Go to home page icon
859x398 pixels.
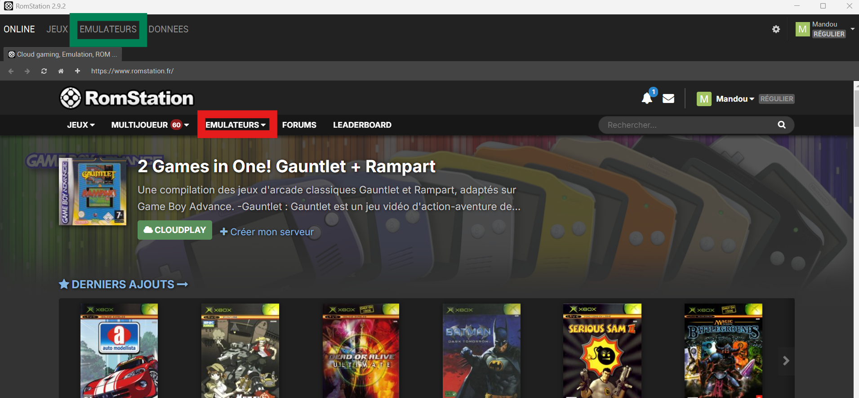pos(61,71)
